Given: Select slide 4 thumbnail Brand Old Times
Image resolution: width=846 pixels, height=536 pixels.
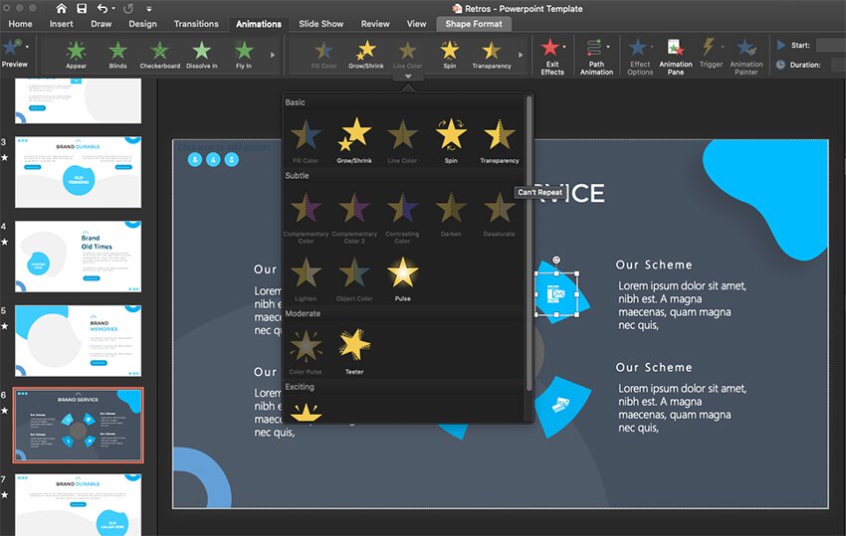Looking at the screenshot, I should (x=78, y=257).
